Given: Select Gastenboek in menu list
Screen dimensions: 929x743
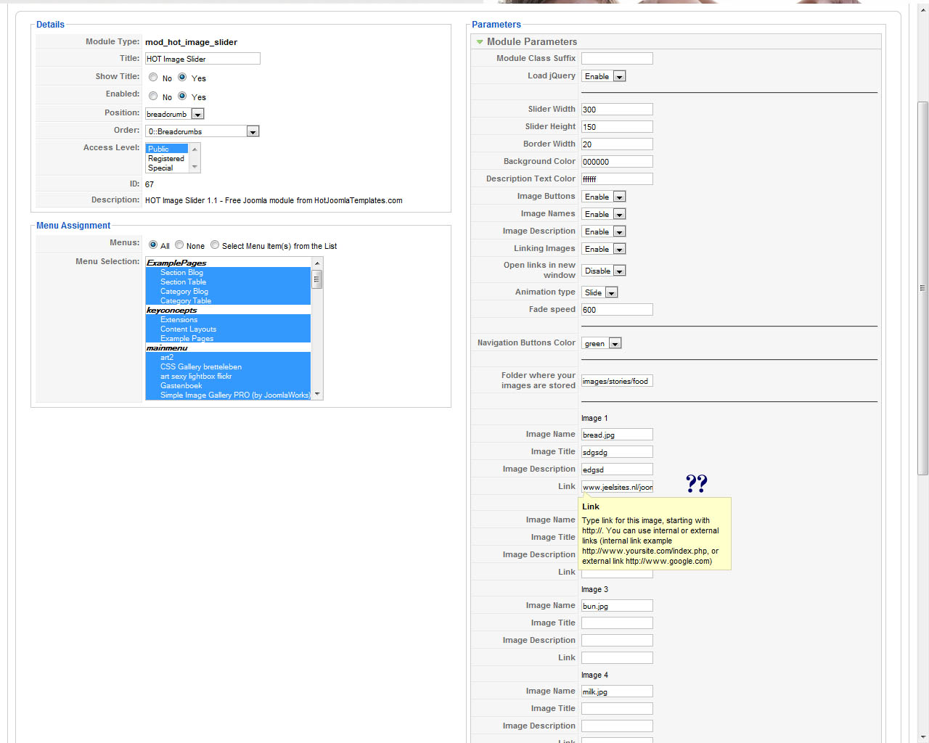Looking at the screenshot, I should pyautogui.click(x=228, y=385).
